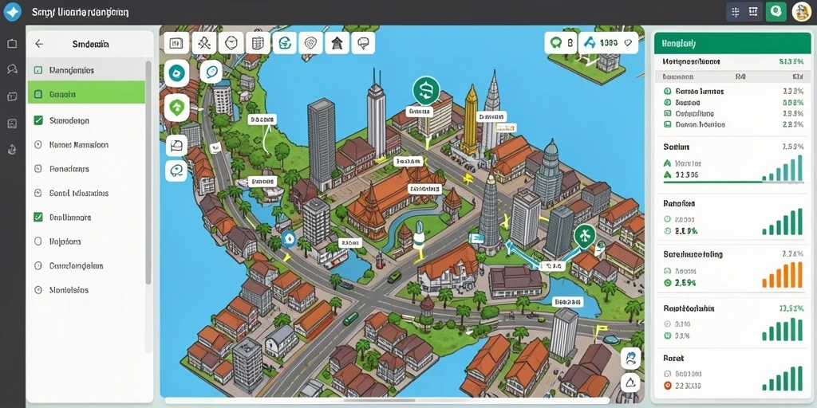The height and width of the screenshot is (408, 817).
Task: Click the dark up-arrow icon in the map toolbar
Action: tap(337, 43)
